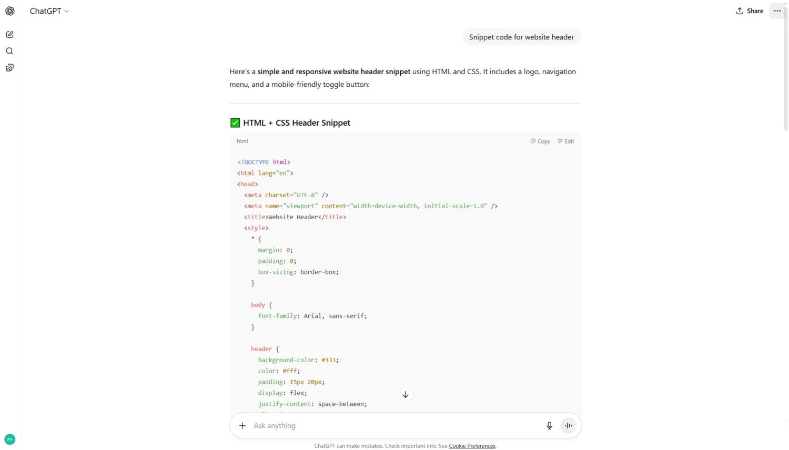Start dictation with the microphone icon
The image size is (789, 450).
pyautogui.click(x=549, y=425)
